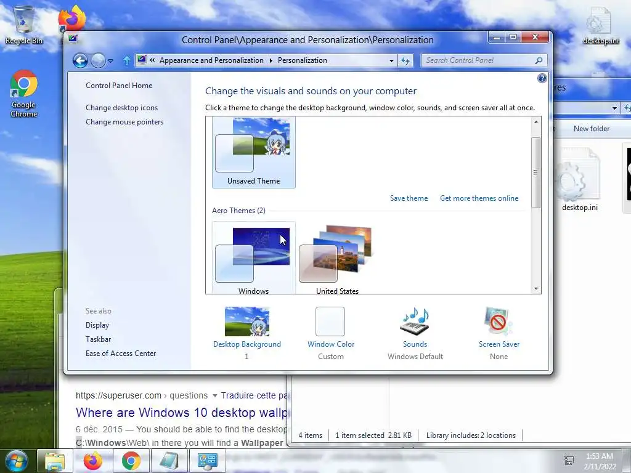Click the search magnifier icon
The width and height of the screenshot is (631, 473).
point(539,60)
